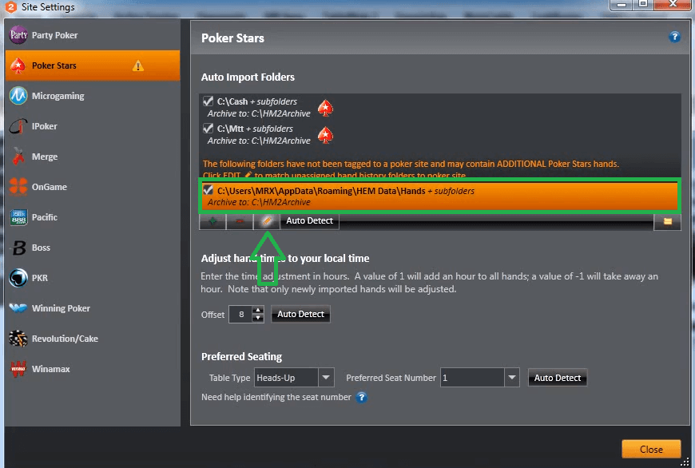This screenshot has height=468, width=695.
Task: Click the add folder plus icon
Action: [212, 220]
